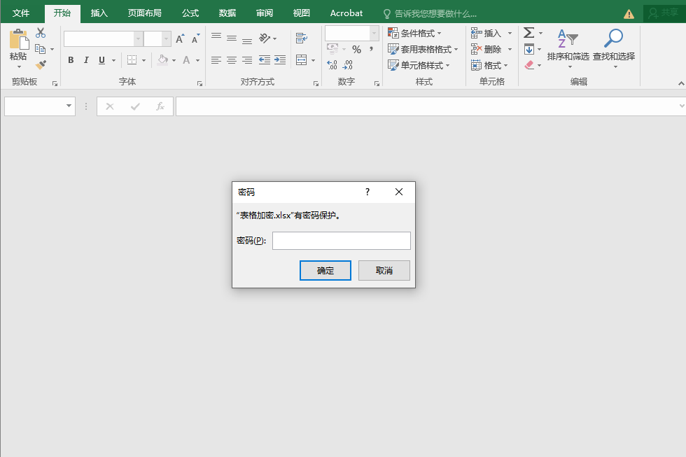The image size is (686, 457).
Task: Open the Conditional Formatting (条件格式) dropdown
Action: 415,33
